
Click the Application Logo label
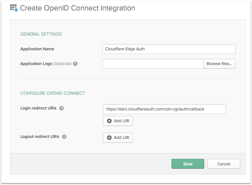coord(36,64)
